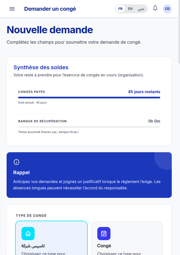180x255 pixels.
Task: Click the Rappel reminder banner
Action: [89, 175]
